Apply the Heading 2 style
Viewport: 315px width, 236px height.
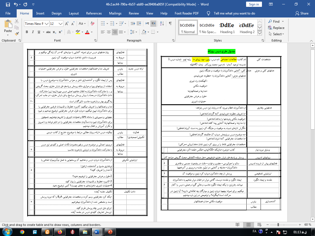click(x=247, y=28)
